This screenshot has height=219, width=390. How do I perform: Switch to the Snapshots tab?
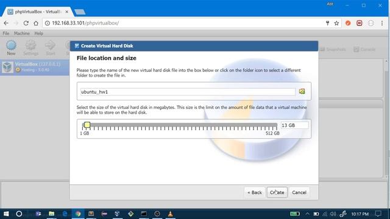tap(333, 49)
